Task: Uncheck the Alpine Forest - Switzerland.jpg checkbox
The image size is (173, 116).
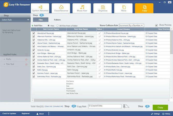Action: pyautogui.click(x=34, y=43)
